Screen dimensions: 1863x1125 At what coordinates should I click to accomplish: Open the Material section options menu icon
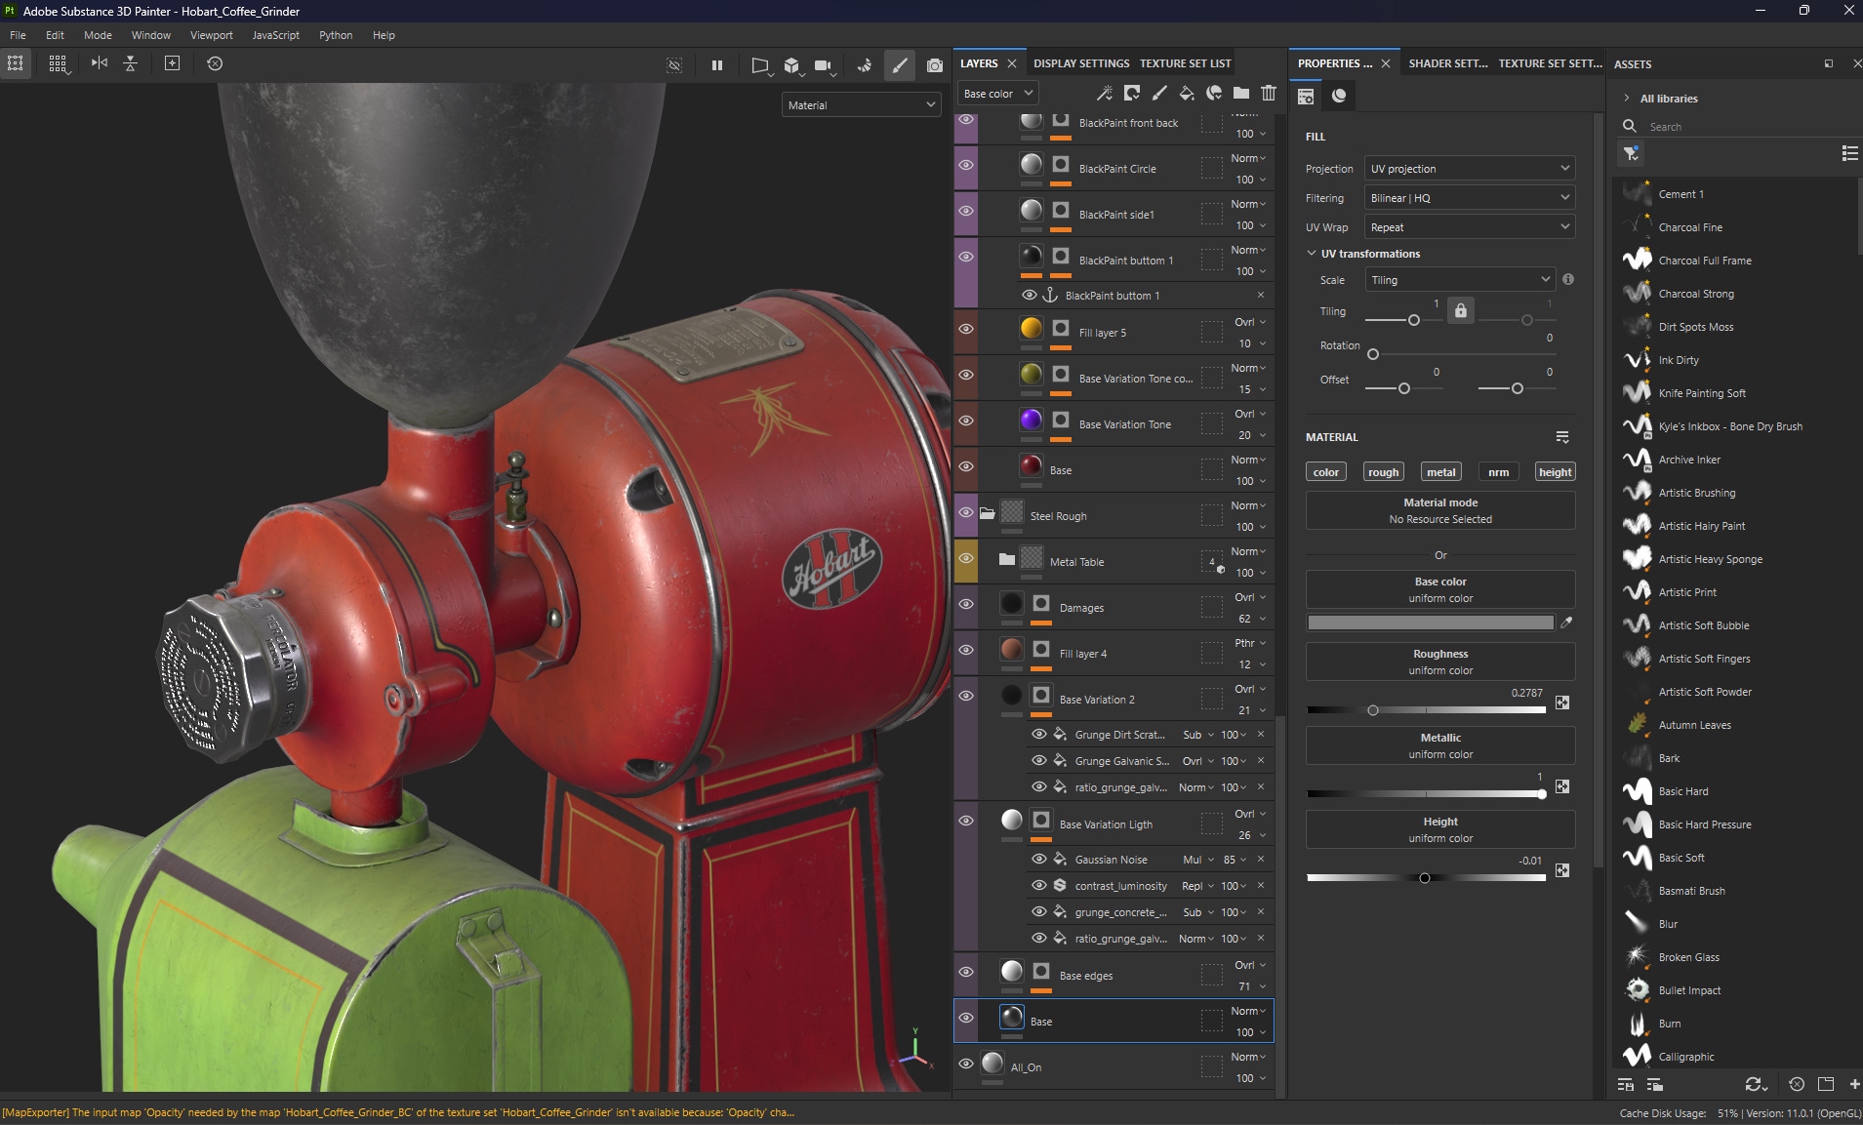(x=1562, y=437)
